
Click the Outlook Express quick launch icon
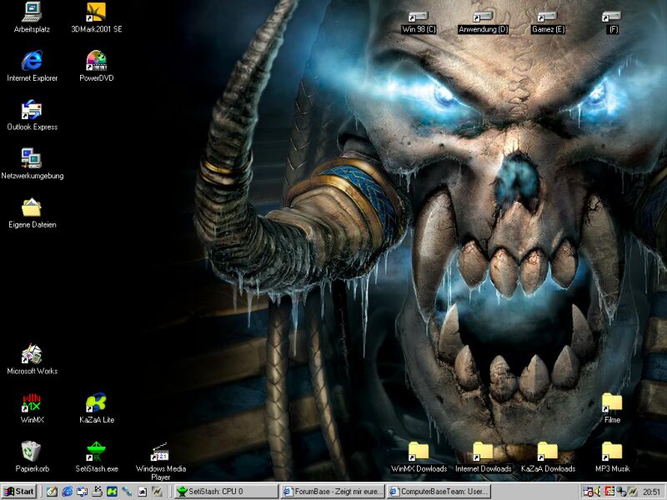(82, 492)
